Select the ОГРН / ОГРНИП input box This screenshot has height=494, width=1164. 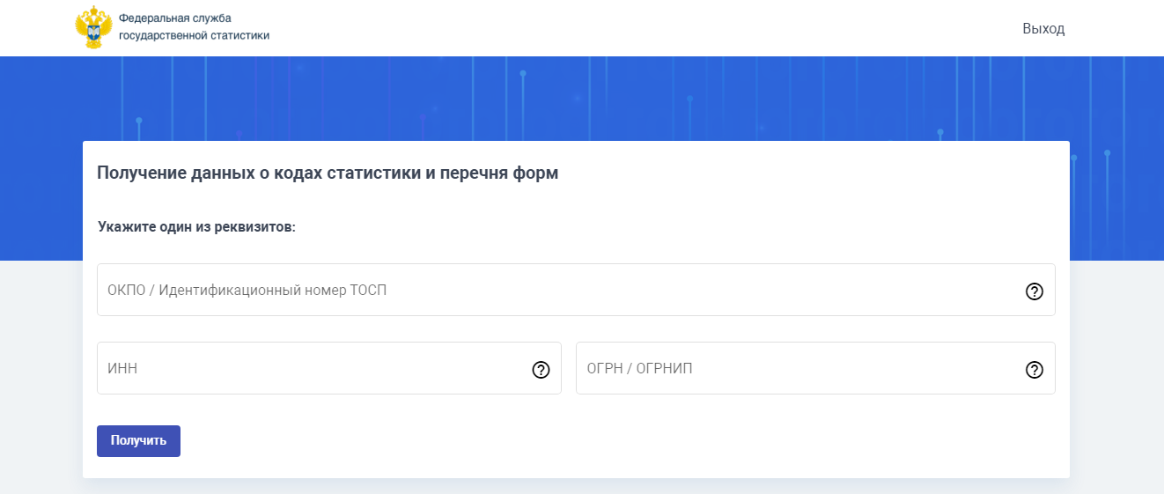pyautogui.click(x=792, y=368)
